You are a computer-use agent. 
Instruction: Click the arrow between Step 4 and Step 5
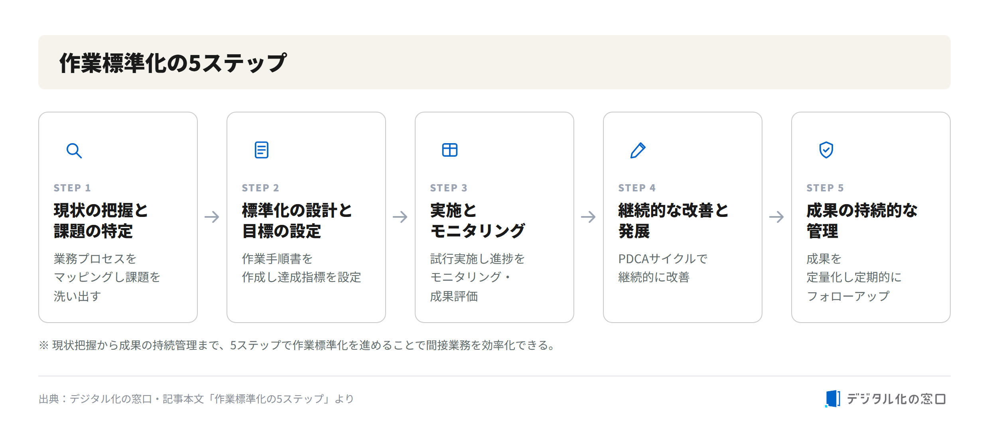(x=777, y=217)
